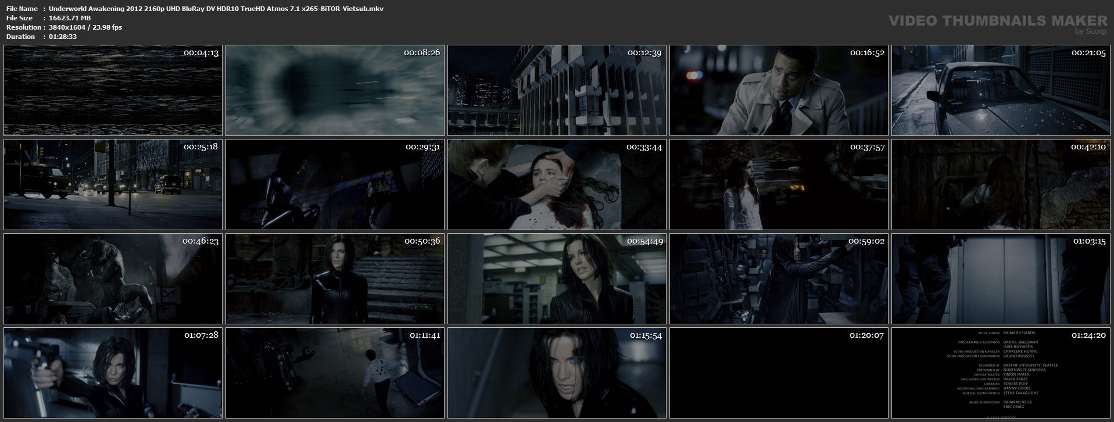Open the credits frame at 01:24:20

tap(1001, 373)
